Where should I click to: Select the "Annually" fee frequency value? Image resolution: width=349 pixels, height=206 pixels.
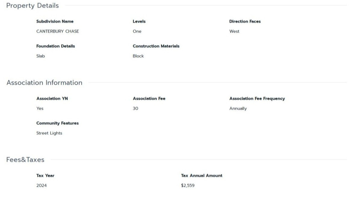pos(238,108)
